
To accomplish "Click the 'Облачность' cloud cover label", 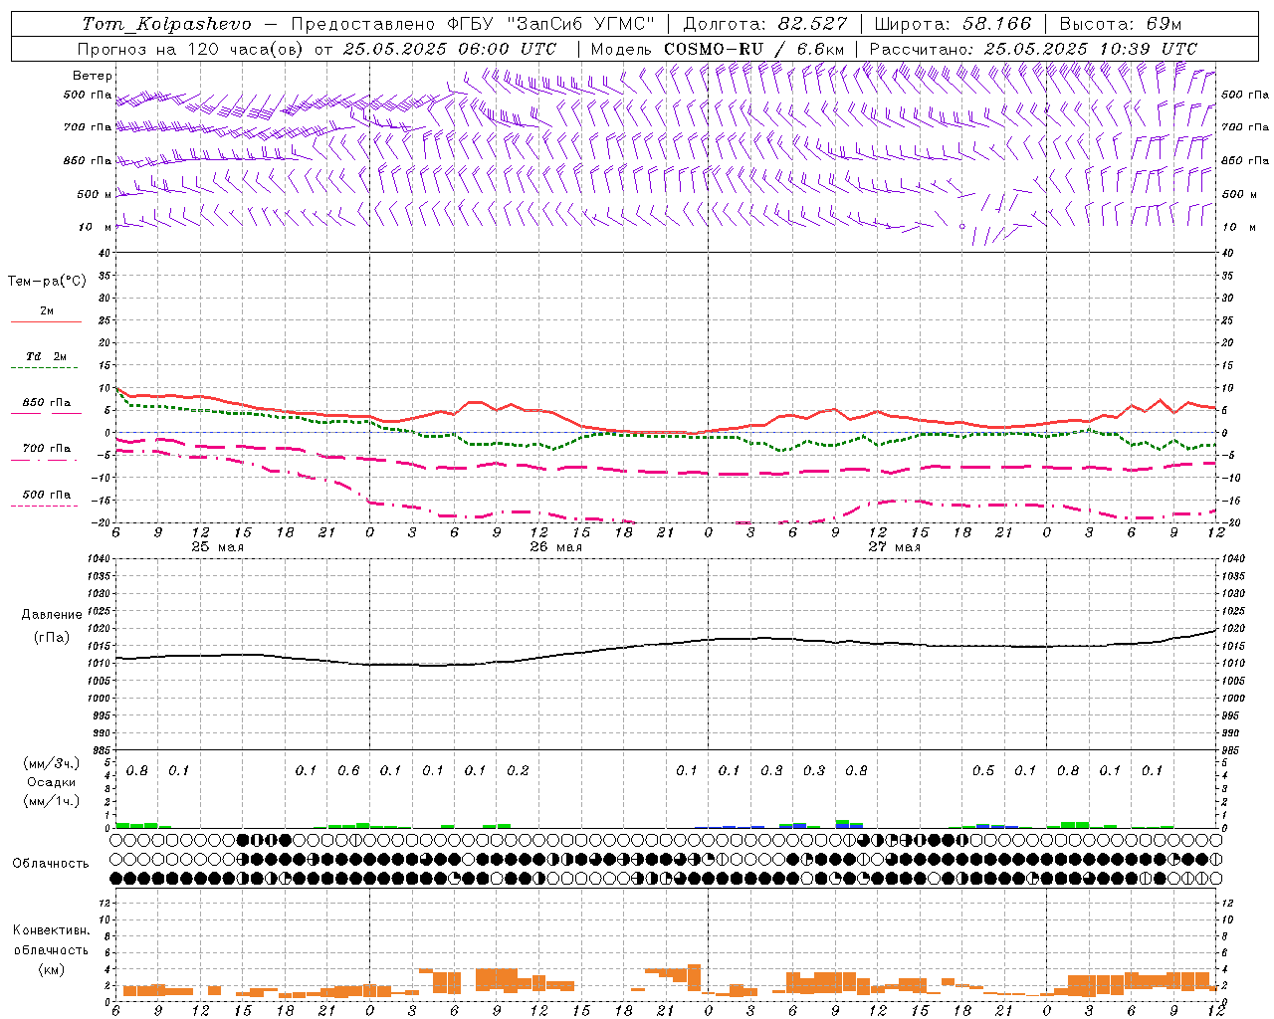I will pos(51,863).
